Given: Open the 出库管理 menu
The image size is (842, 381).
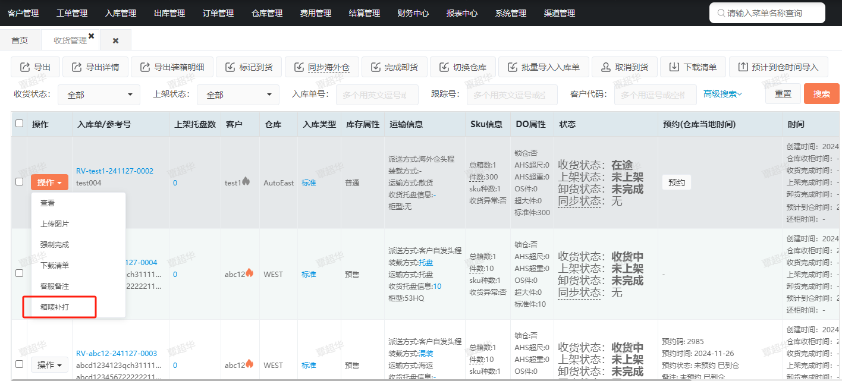Looking at the screenshot, I should [x=169, y=13].
